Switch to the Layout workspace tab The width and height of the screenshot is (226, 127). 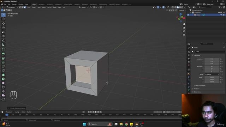coord(34,5)
